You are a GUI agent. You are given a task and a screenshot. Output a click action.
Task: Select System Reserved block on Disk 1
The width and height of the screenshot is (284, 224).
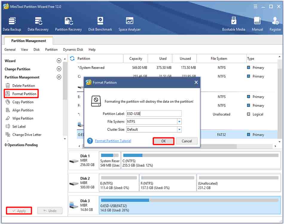[110, 160]
